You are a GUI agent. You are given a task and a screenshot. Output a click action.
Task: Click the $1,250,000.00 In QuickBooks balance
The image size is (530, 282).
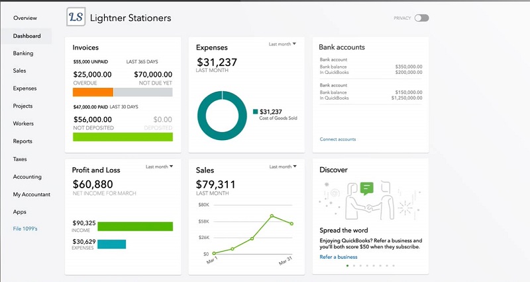point(407,98)
